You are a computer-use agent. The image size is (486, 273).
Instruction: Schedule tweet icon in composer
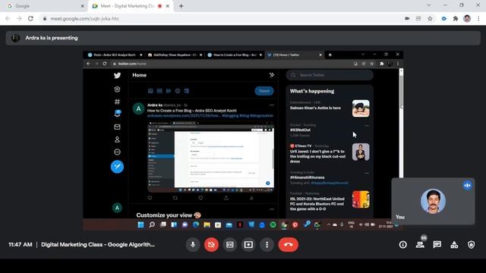(x=187, y=91)
